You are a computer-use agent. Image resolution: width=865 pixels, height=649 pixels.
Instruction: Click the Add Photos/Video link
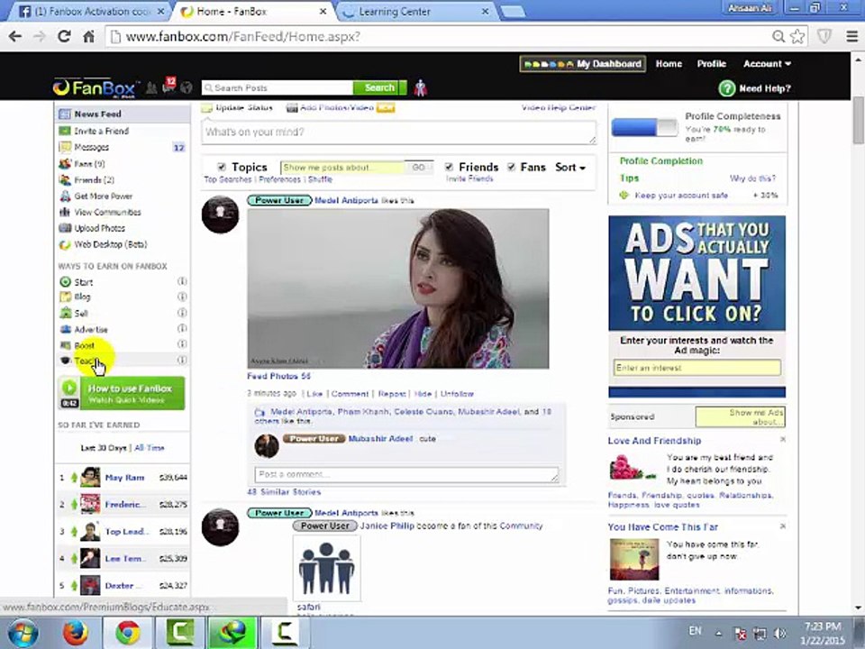click(336, 107)
